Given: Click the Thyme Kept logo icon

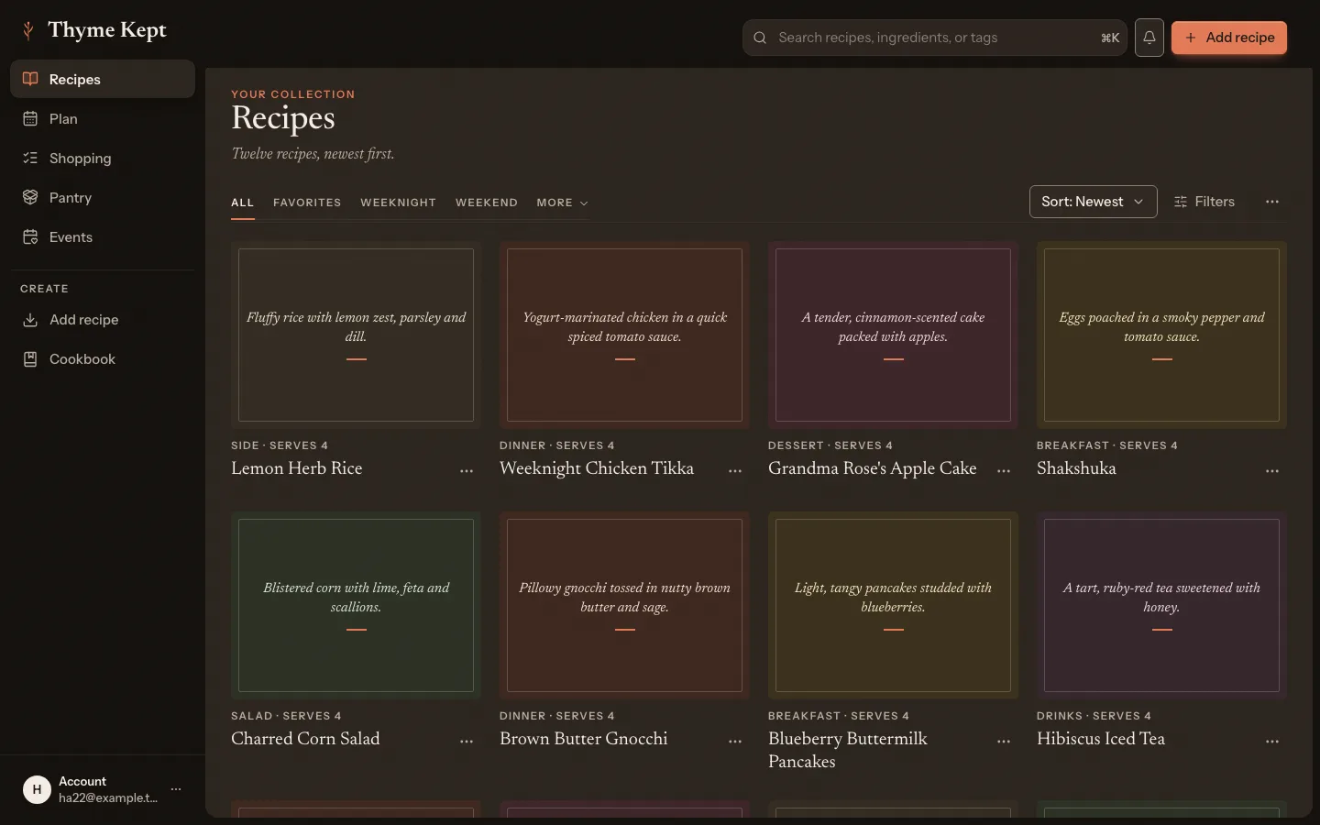Looking at the screenshot, I should [x=28, y=30].
